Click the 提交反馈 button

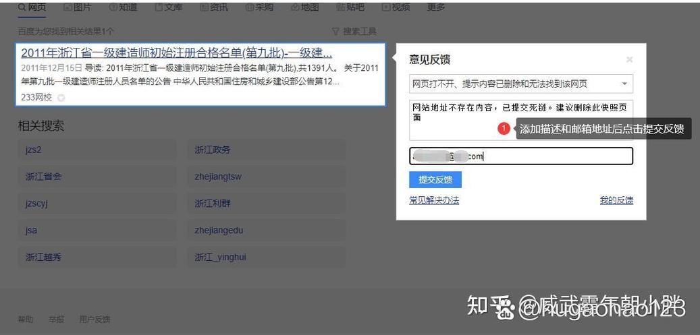(435, 180)
